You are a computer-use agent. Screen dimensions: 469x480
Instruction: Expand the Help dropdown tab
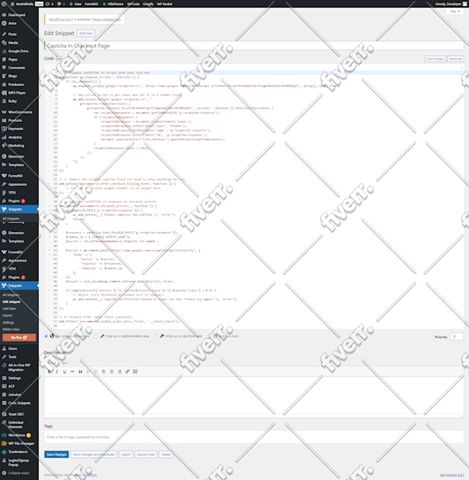click(x=455, y=11)
